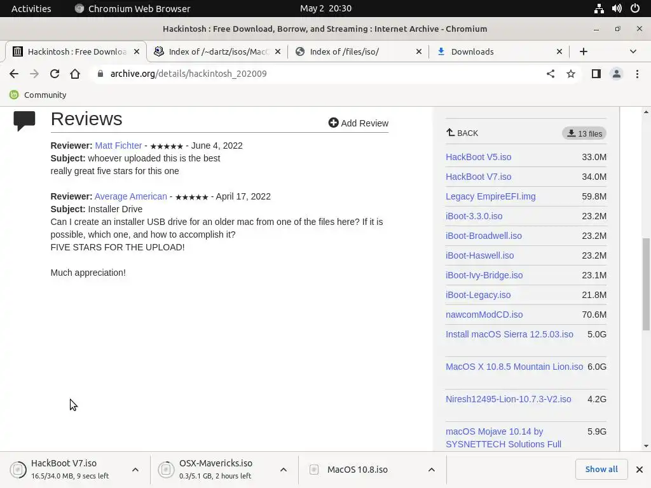Open Chromium three-dot menu
The image size is (651, 488).
637,74
